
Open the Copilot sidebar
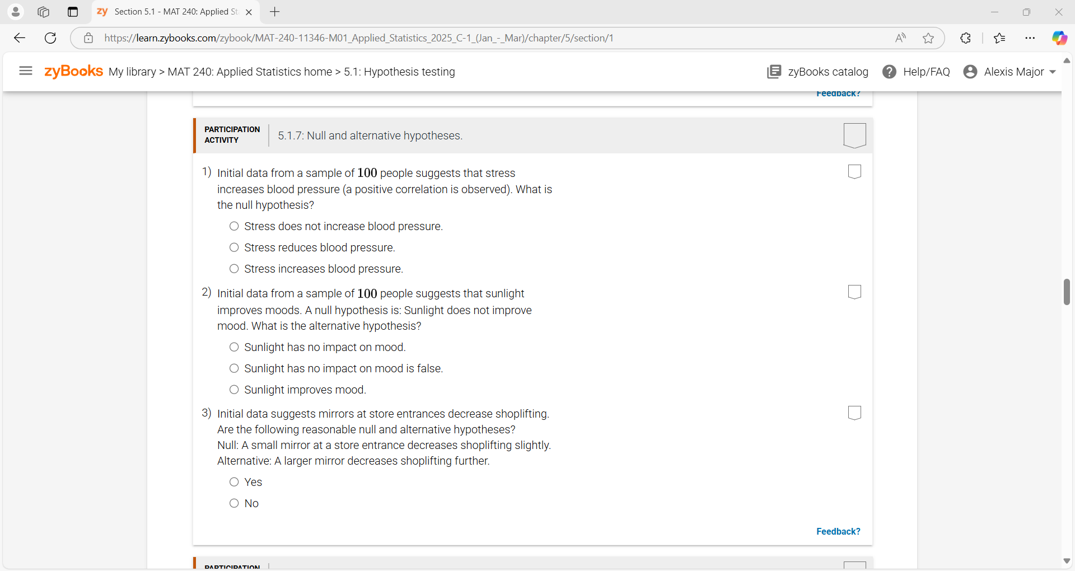click(1060, 38)
